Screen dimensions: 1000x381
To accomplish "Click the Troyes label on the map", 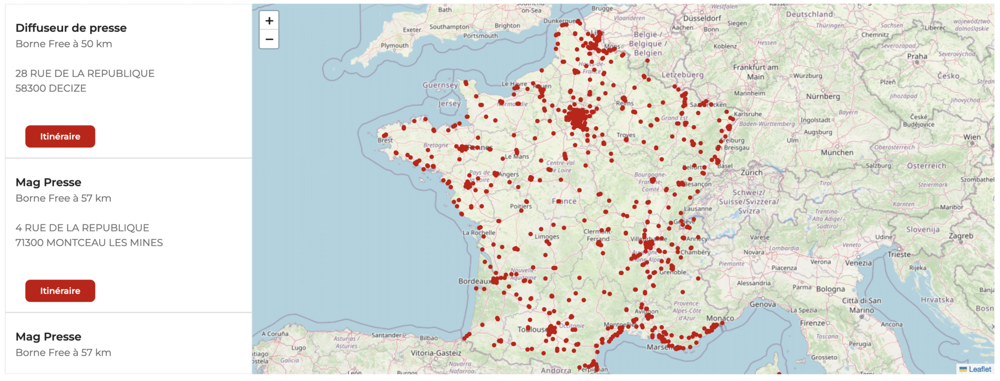I will click(x=626, y=135).
